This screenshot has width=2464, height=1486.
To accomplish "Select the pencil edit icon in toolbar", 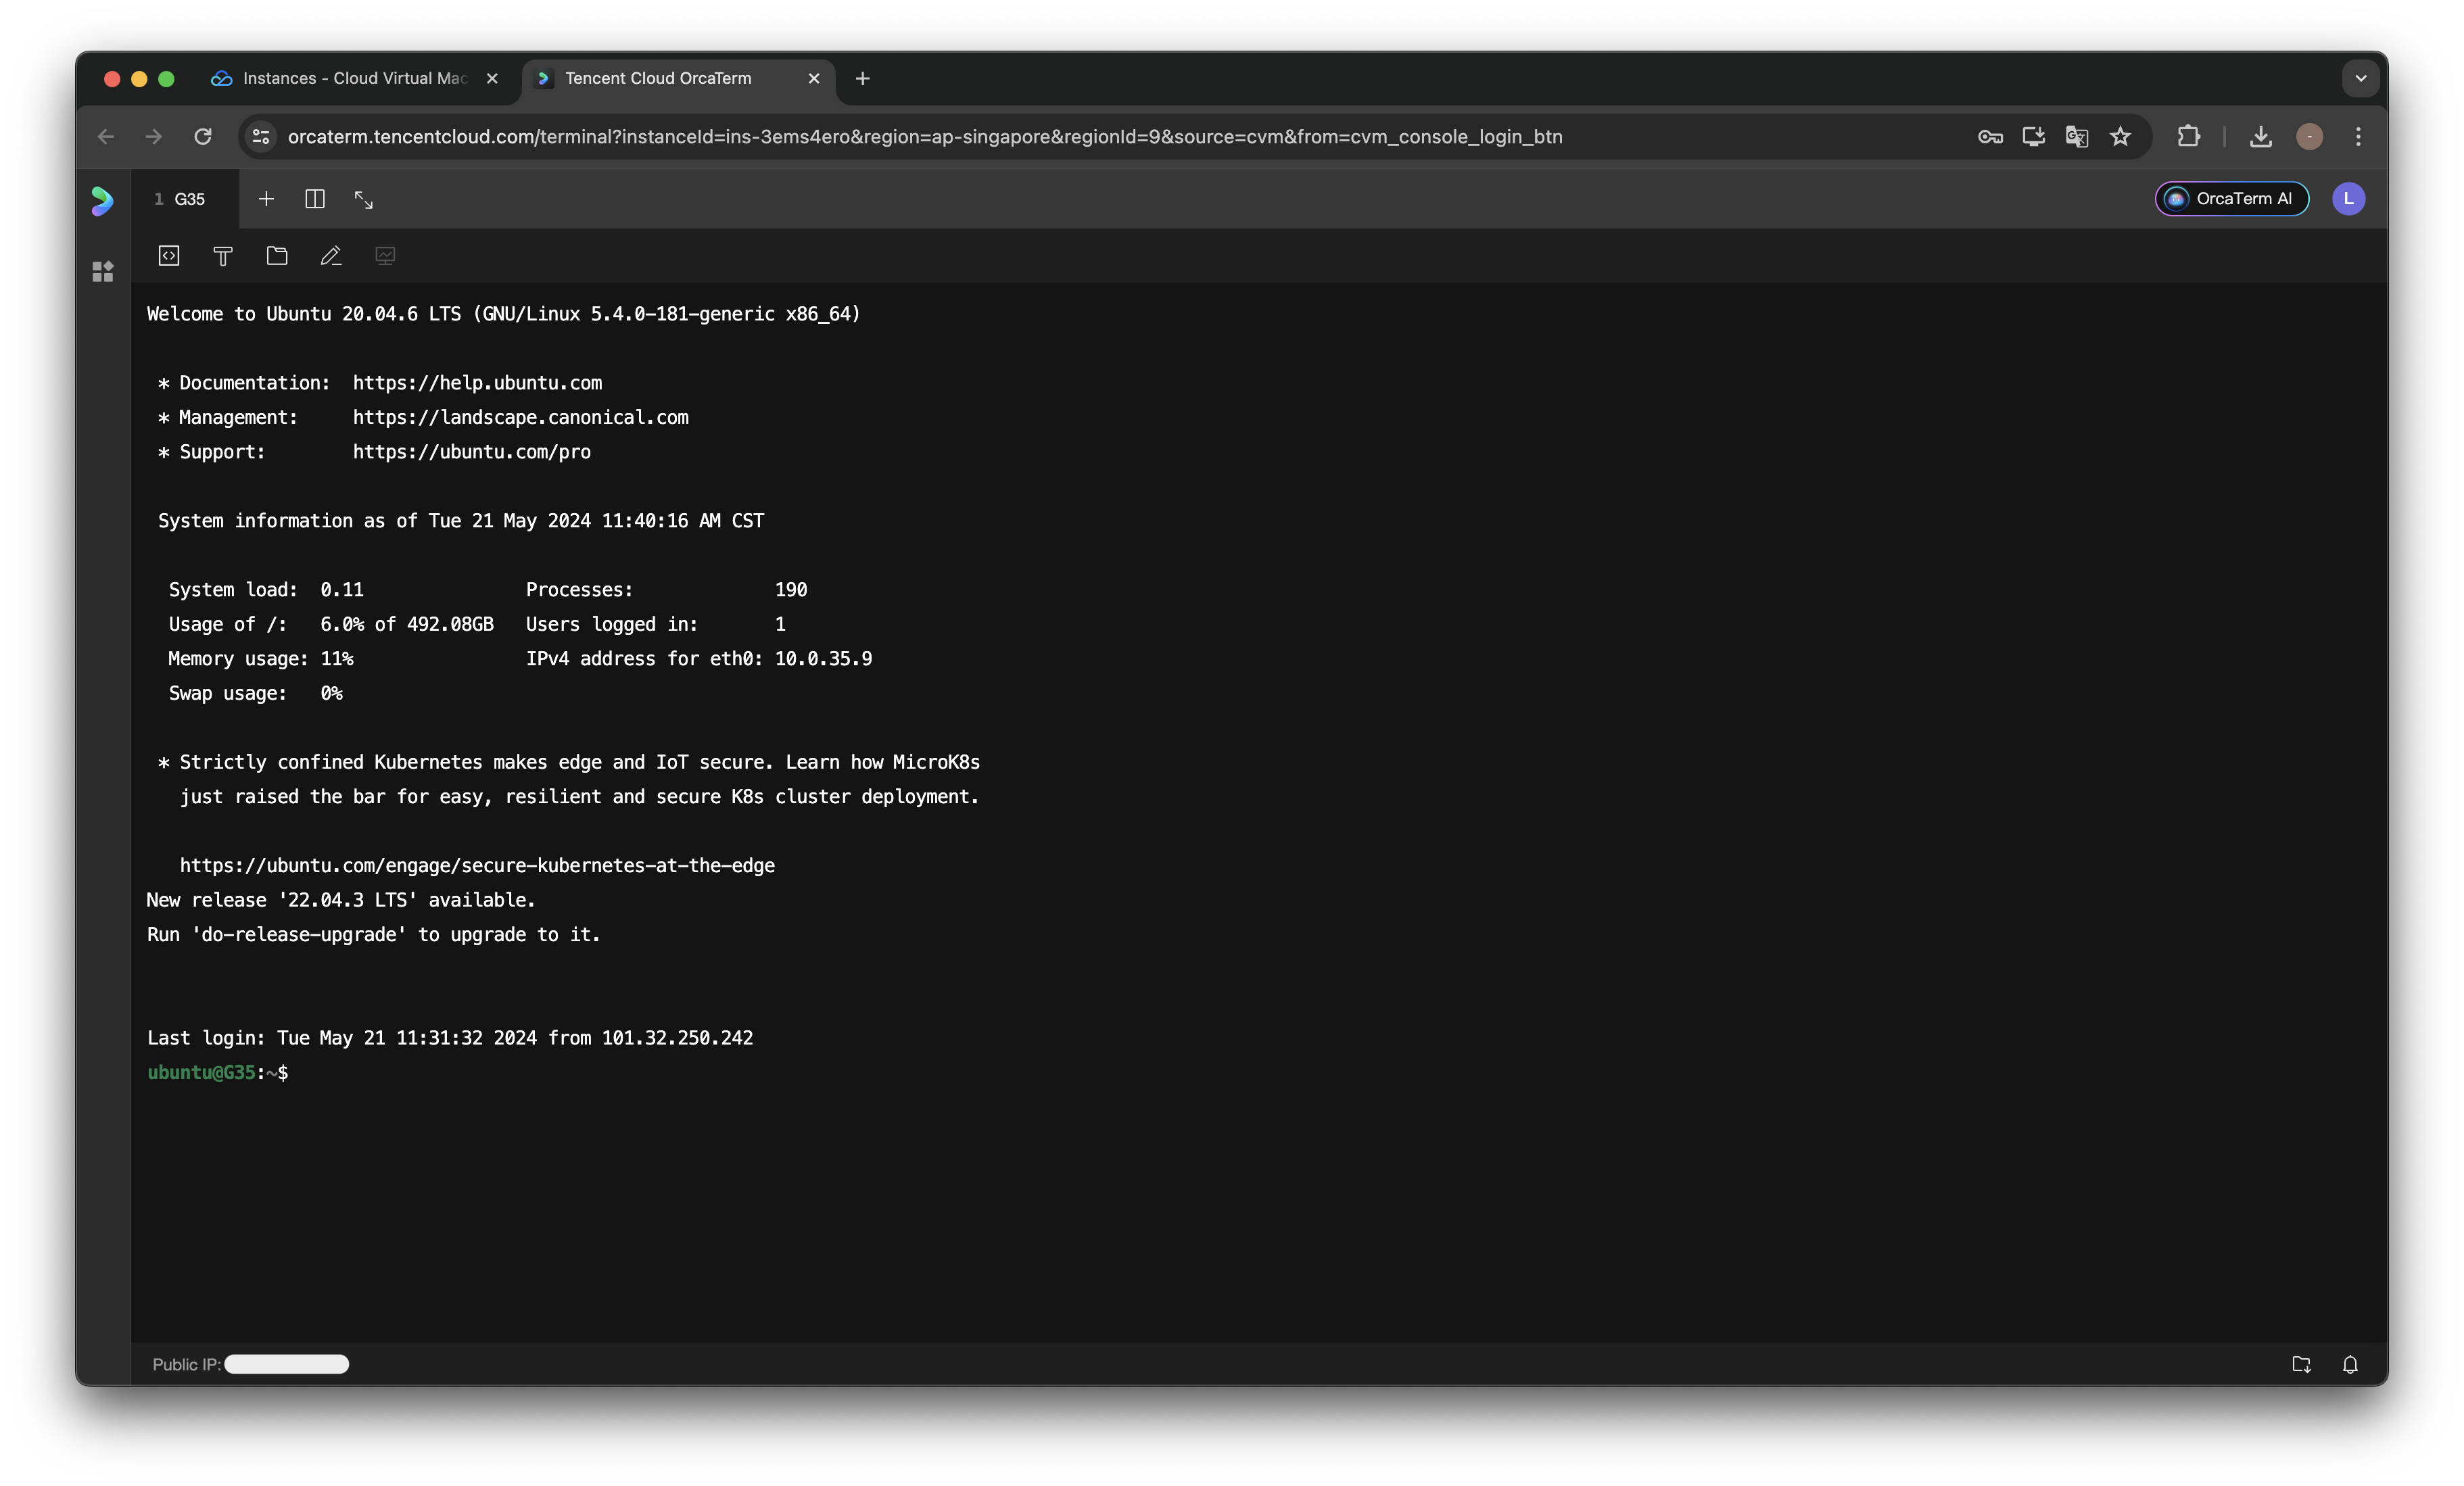I will pyautogui.click(x=331, y=256).
